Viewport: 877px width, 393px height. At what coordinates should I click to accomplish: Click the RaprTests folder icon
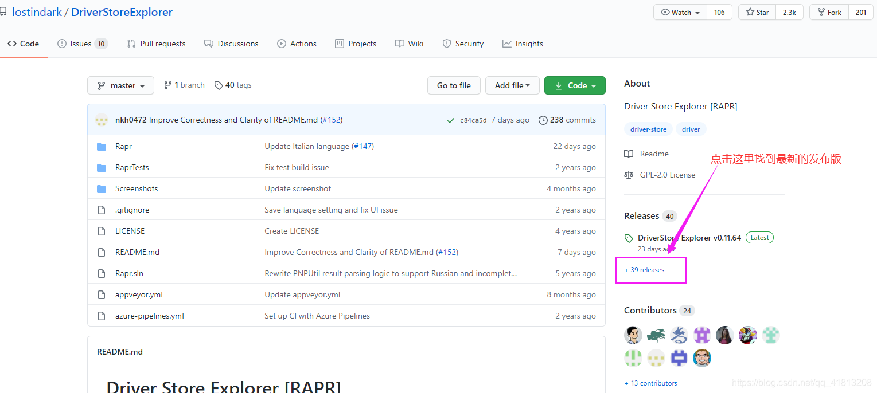(x=102, y=167)
